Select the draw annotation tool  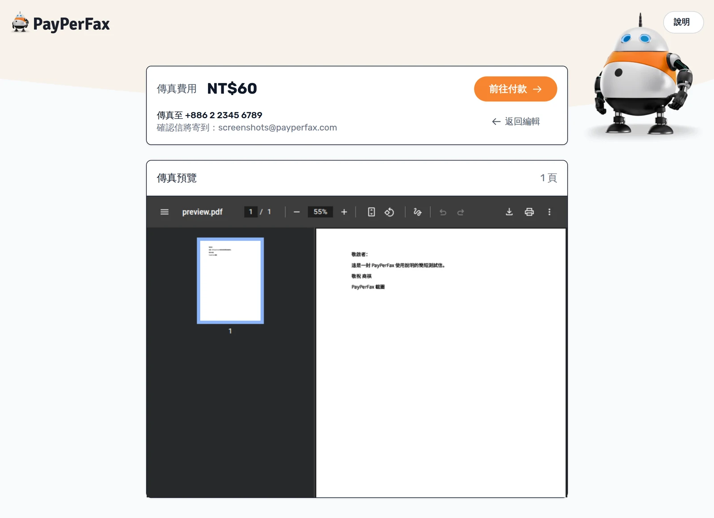point(417,212)
